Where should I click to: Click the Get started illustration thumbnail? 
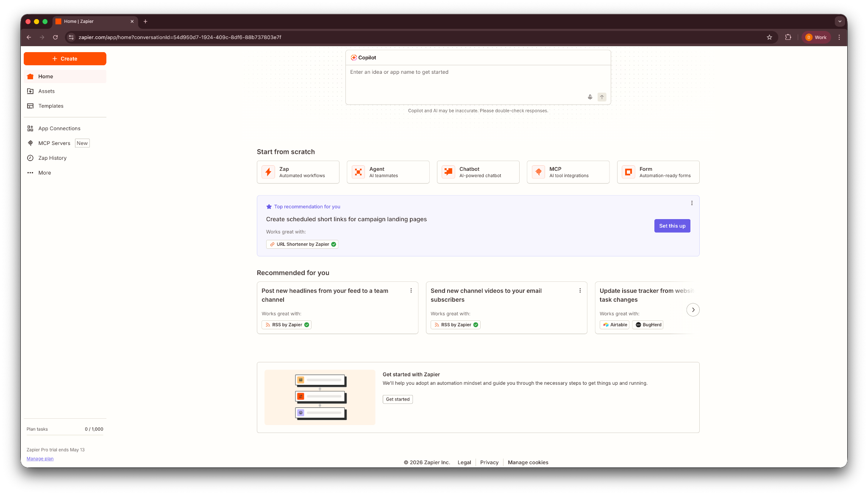(x=320, y=398)
